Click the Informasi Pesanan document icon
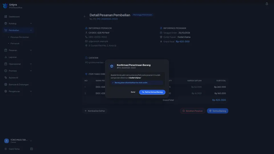 (161, 28)
